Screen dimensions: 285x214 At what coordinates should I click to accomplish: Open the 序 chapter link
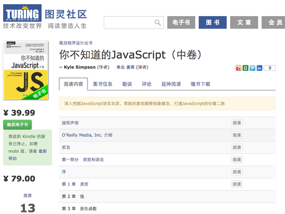(x=64, y=172)
